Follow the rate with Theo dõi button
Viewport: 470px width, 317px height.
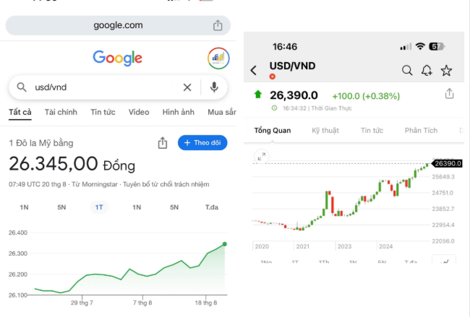coord(202,143)
